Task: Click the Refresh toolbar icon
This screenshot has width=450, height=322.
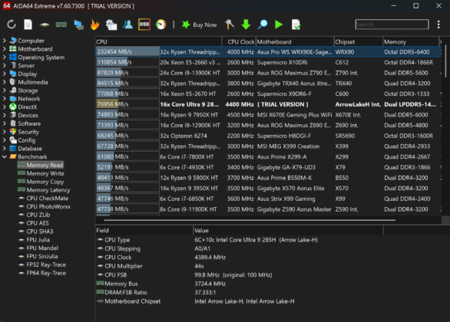Action: pos(12,25)
